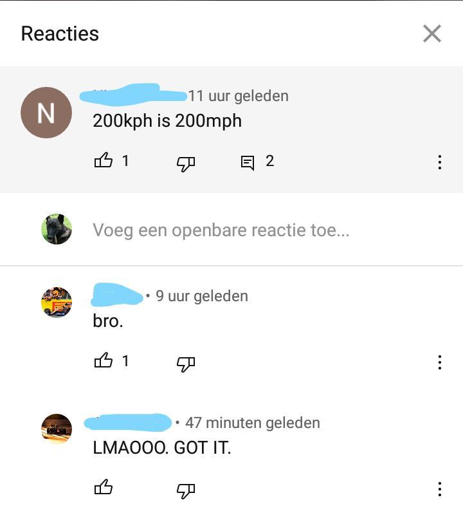Open the race car avatar of last reply

[x=57, y=429]
